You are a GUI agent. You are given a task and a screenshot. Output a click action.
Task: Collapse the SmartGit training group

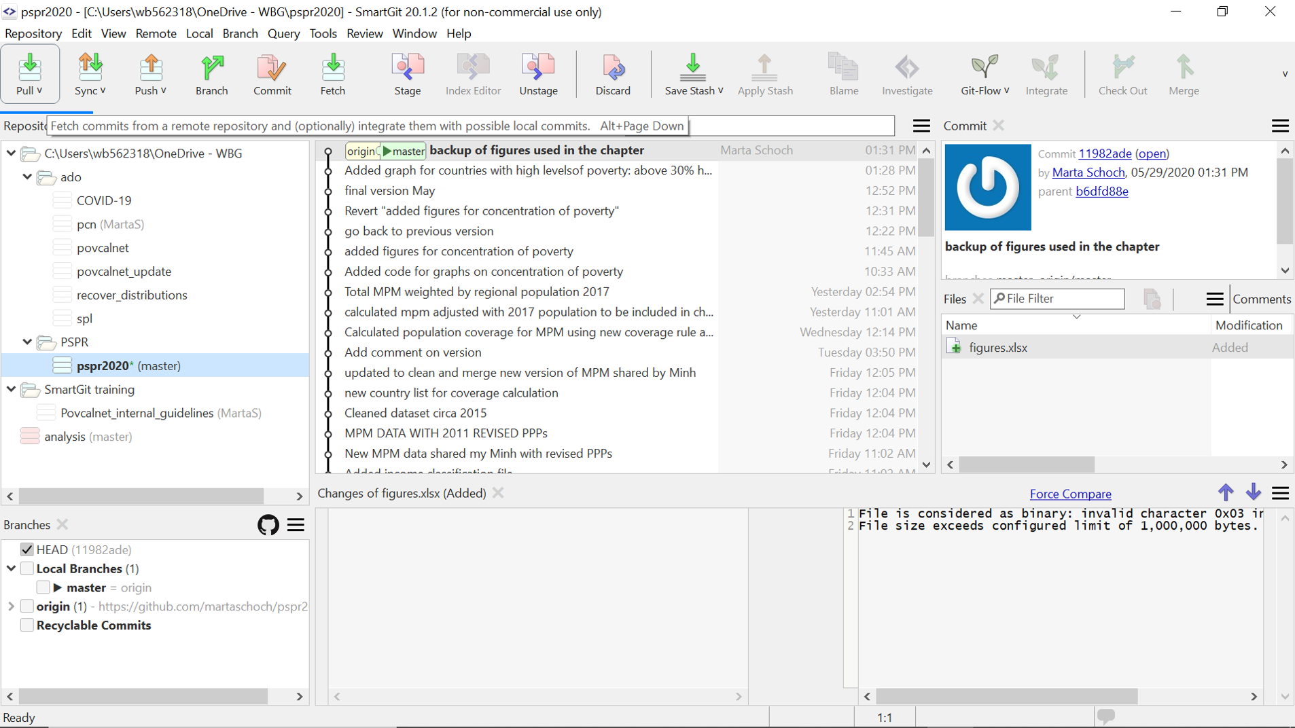click(12, 389)
